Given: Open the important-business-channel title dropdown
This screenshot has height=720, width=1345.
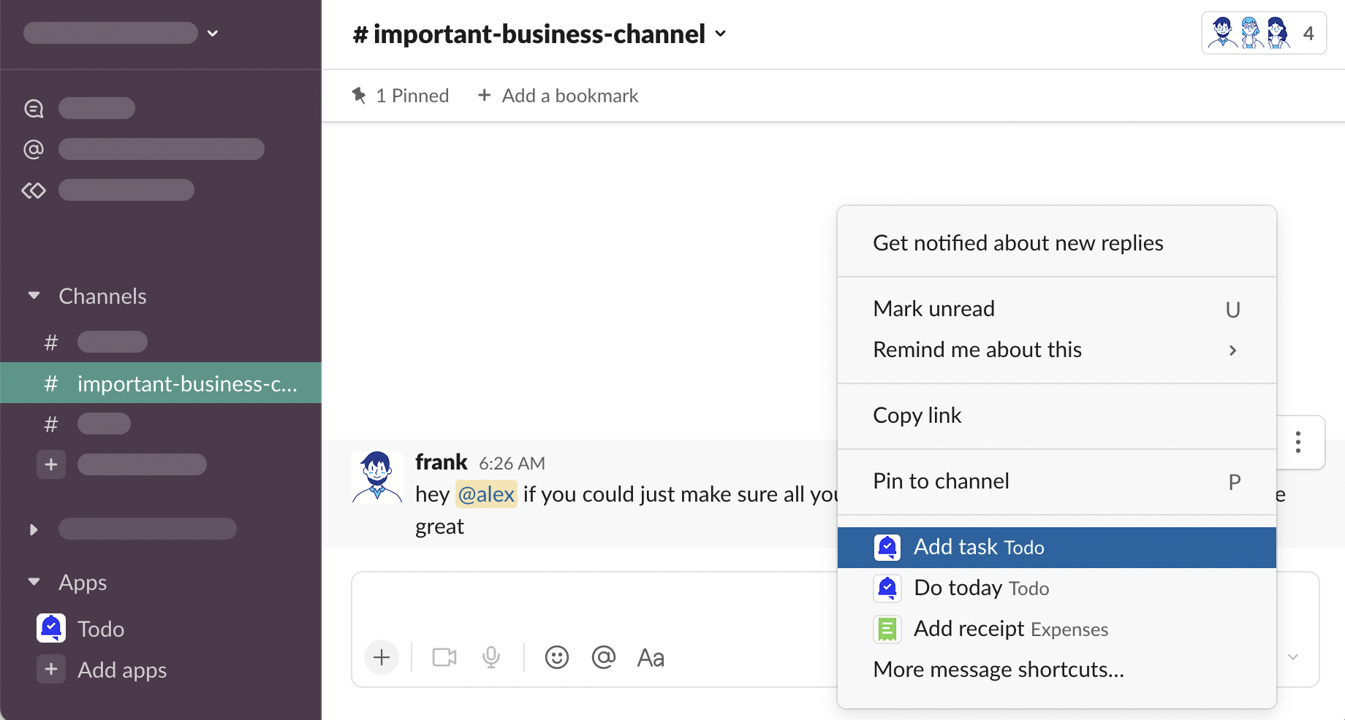Looking at the screenshot, I should pos(539,34).
